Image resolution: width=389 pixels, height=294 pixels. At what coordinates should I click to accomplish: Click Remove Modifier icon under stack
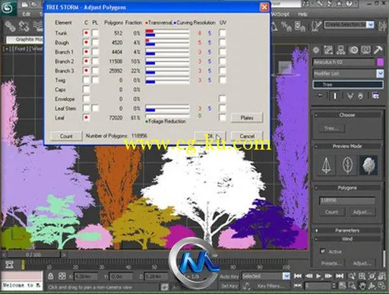(x=361, y=96)
